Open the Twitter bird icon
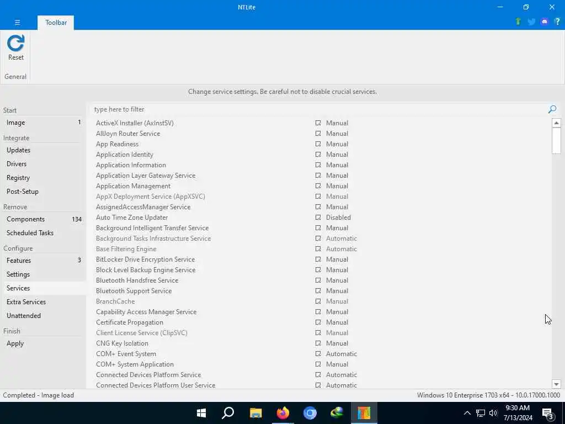The width and height of the screenshot is (565, 424). point(531,22)
